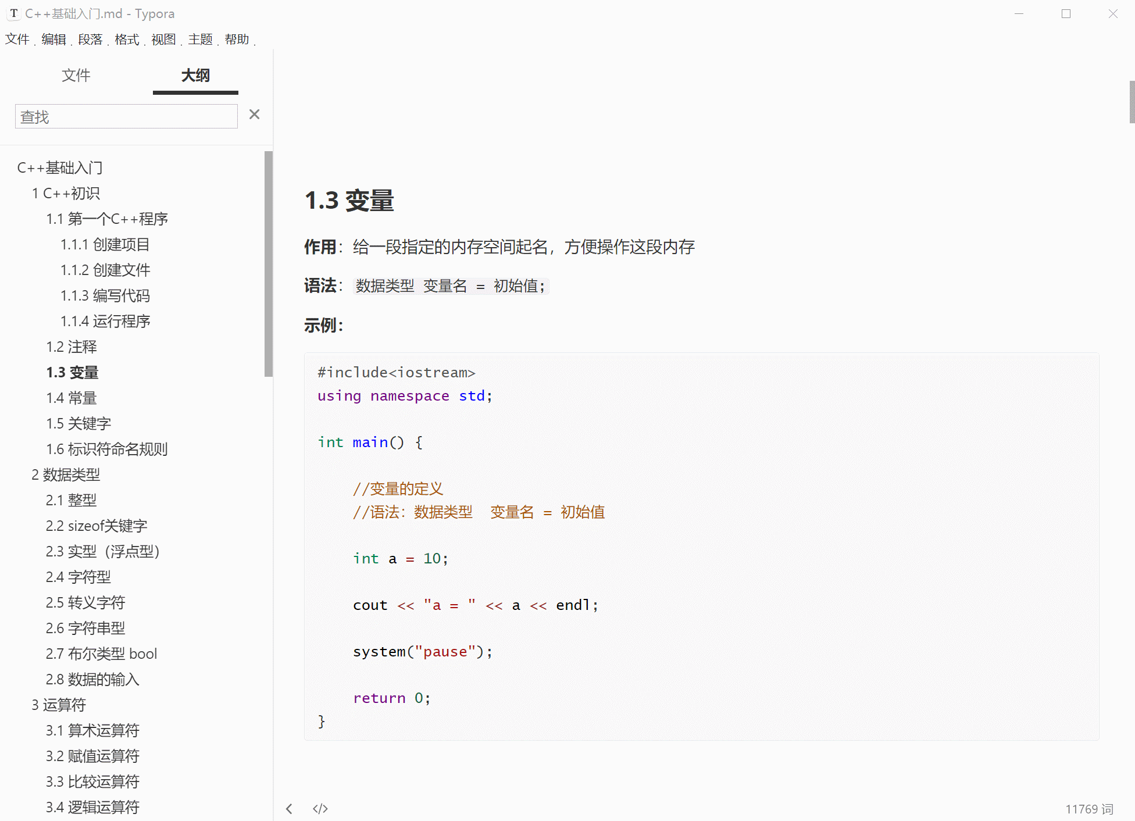Switch to the 文件 sidebar tab

pos(76,75)
